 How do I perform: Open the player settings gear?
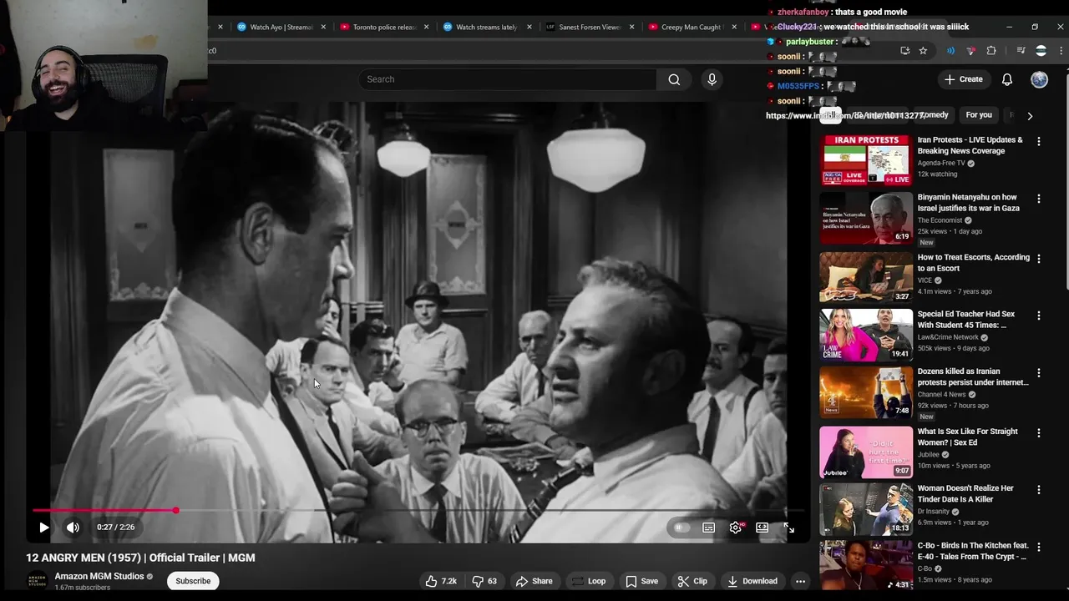(x=735, y=528)
